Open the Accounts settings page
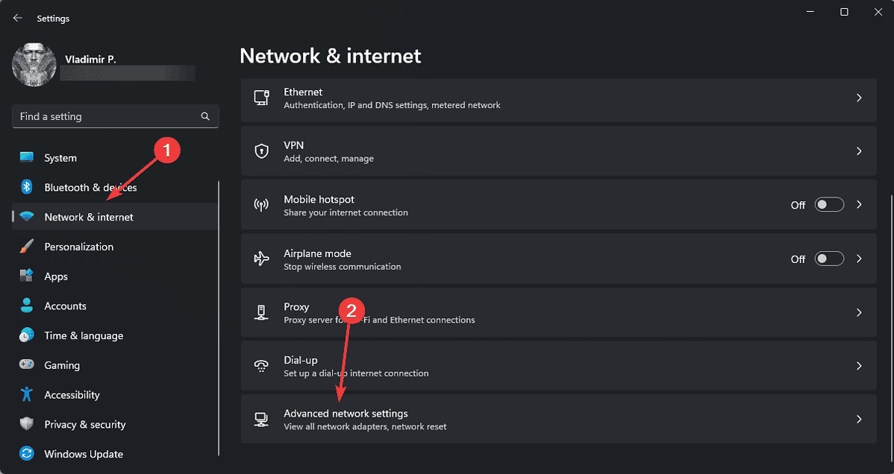 [x=67, y=306]
